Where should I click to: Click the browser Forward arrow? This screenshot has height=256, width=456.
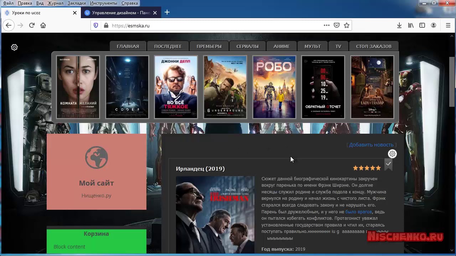(x=20, y=25)
